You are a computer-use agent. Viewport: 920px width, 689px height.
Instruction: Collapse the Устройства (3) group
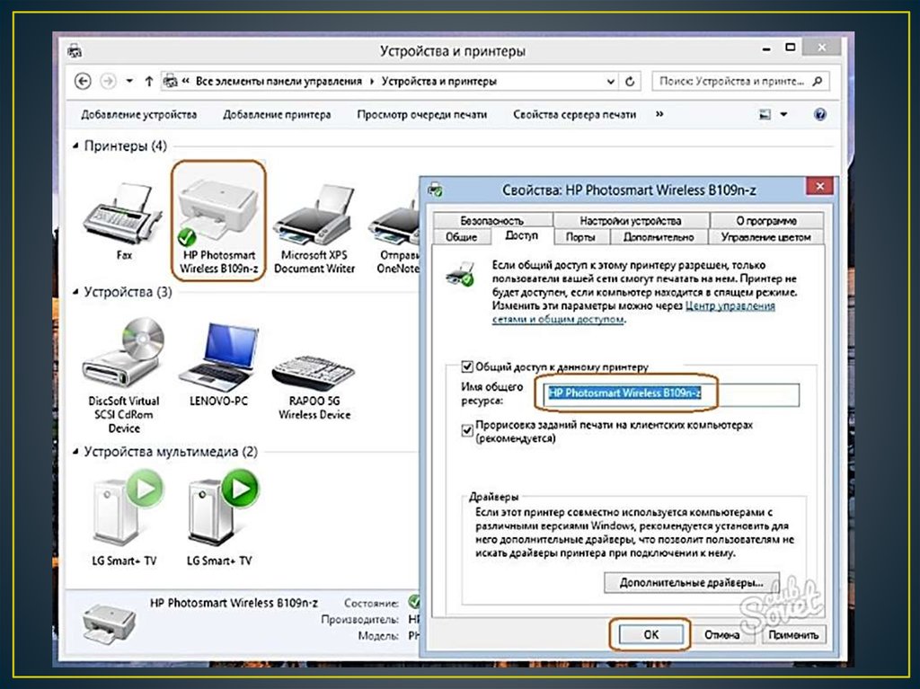pyautogui.click(x=76, y=293)
